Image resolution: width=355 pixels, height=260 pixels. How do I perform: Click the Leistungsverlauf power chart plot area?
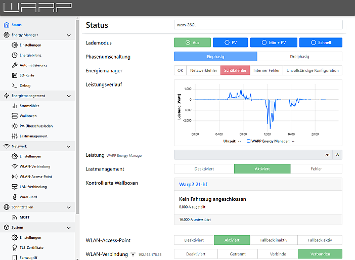click(x=267, y=108)
